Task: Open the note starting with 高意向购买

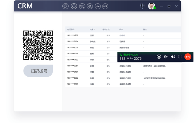Action: click(155, 66)
